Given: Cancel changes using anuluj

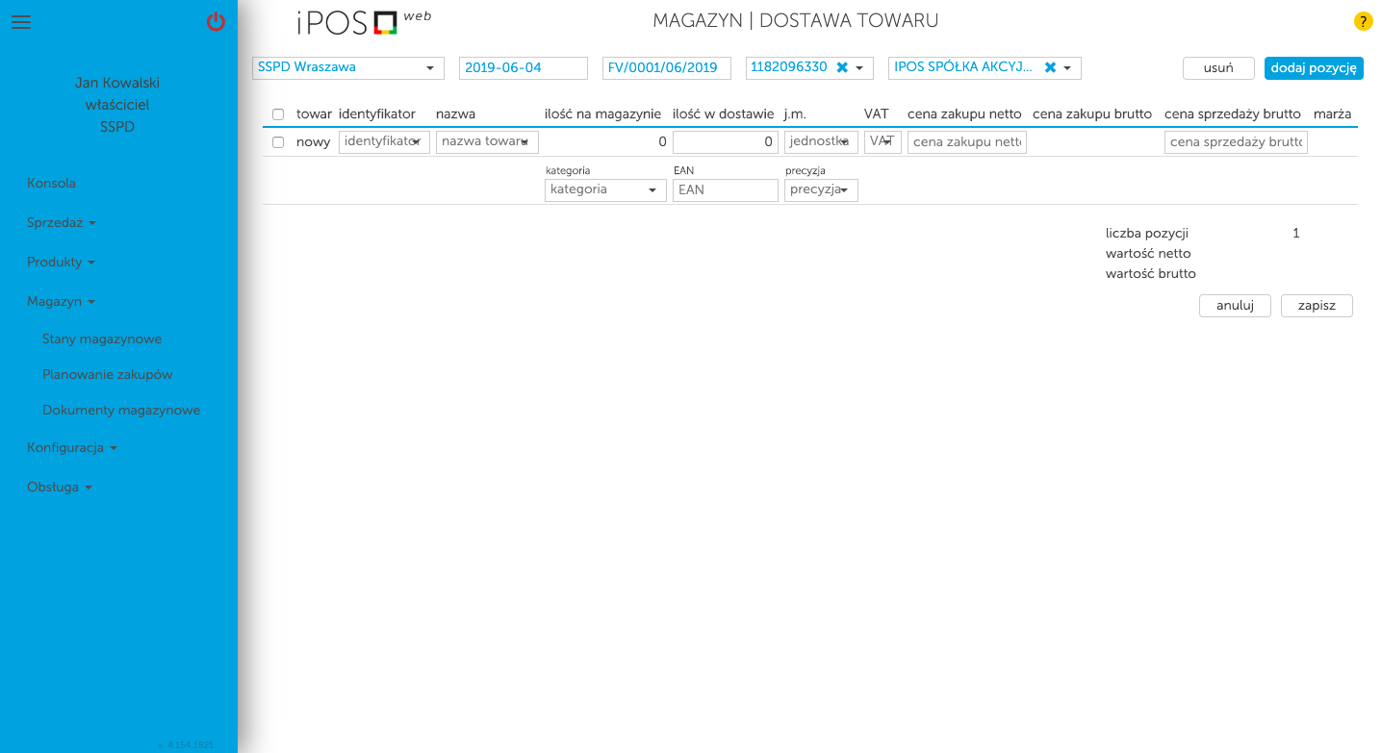Looking at the screenshot, I should click(1235, 305).
